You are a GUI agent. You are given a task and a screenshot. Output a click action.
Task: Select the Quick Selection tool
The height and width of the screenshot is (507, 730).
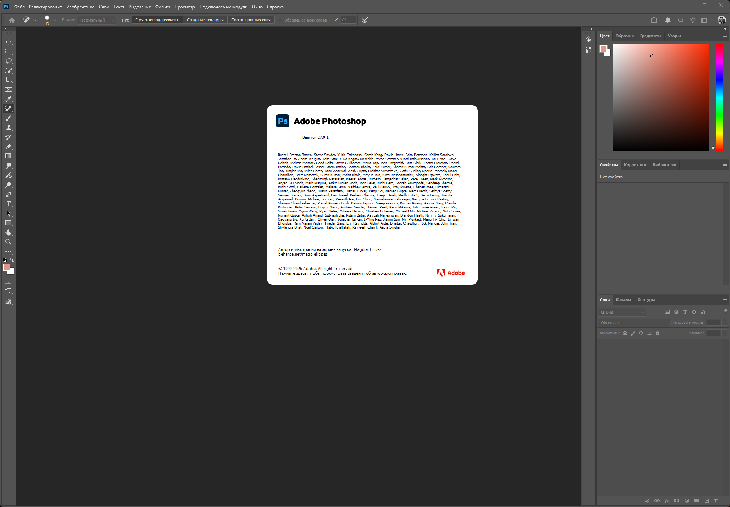click(8, 71)
